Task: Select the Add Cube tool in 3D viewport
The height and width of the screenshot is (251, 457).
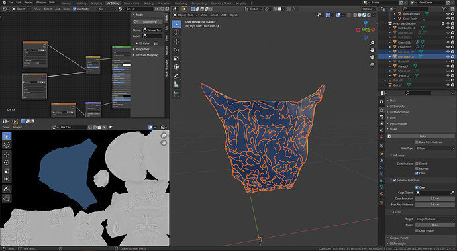Action: click(176, 95)
